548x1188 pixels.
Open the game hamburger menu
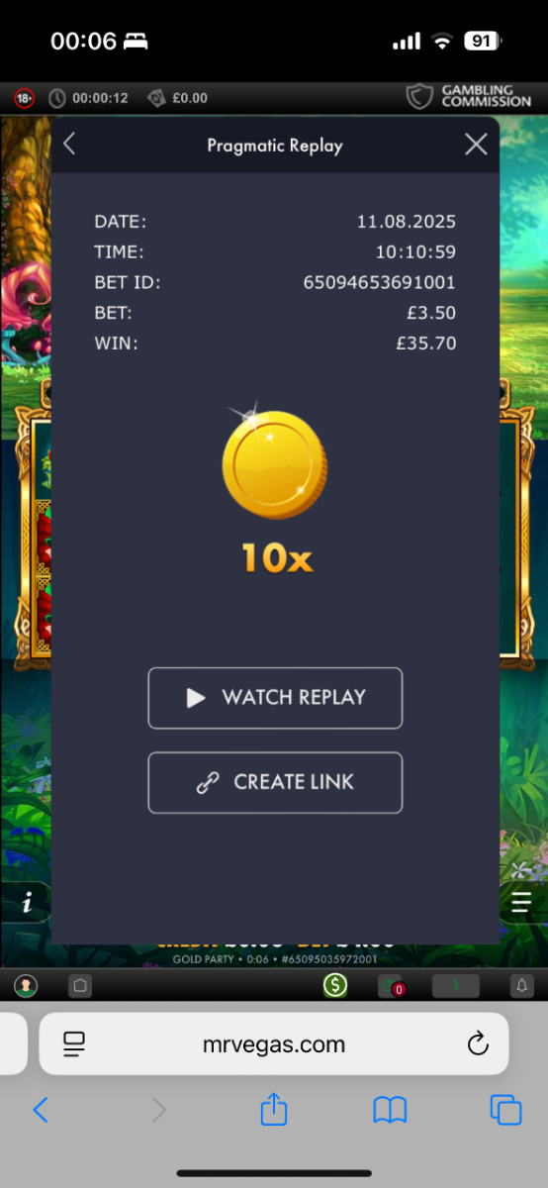click(521, 902)
